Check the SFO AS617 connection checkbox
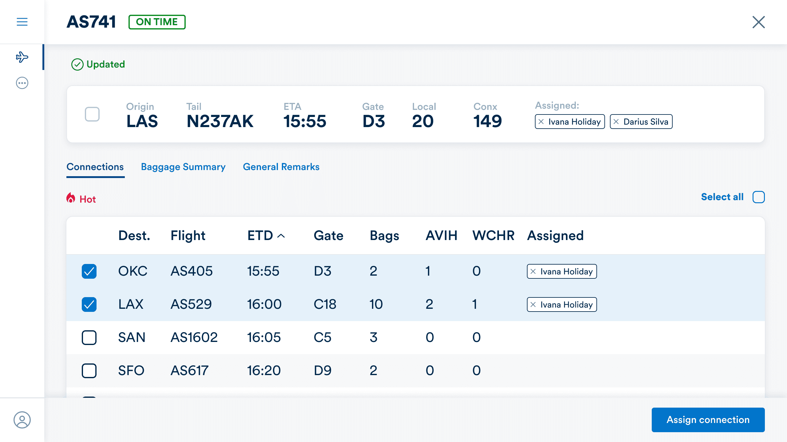This screenshot has width=787, height=442. [x=89, y=371]
